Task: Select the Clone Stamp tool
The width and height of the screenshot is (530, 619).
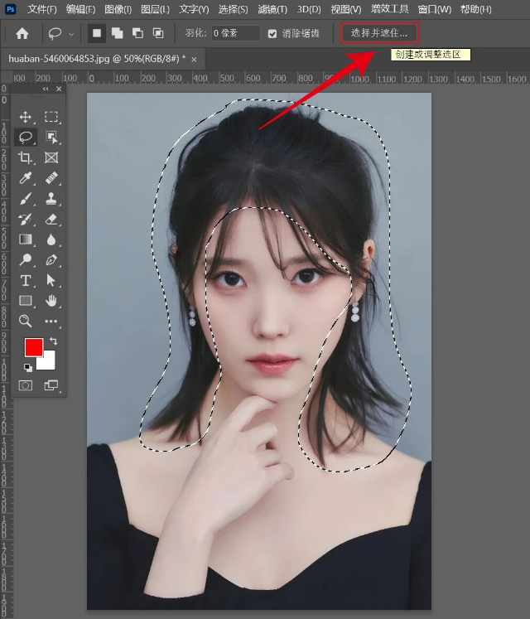Action: tap(51, 199)
